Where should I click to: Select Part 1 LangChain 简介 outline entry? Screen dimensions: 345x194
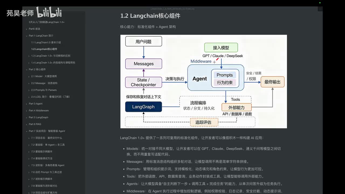pyautogui.click(x=41, y=36)
